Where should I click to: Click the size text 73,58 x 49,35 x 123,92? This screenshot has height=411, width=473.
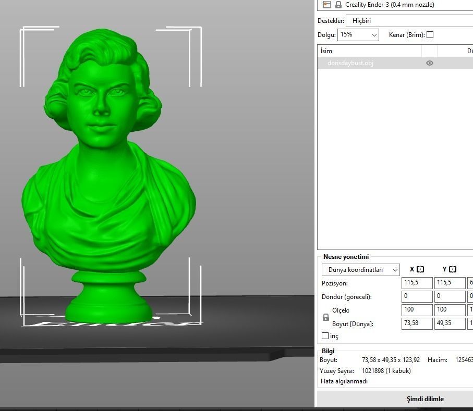tap(391, 360)
